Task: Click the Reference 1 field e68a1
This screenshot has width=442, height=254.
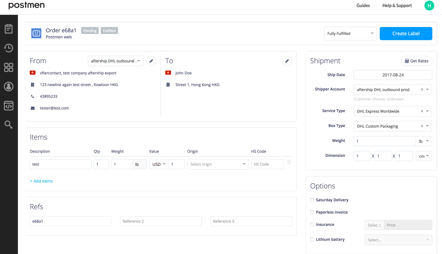Action: [70, 221]
